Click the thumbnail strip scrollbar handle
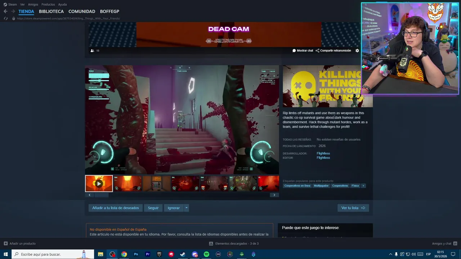 coord(102,195)
